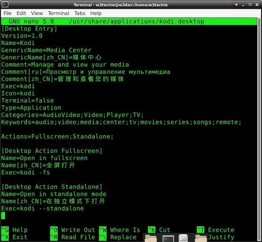The height and width of the screenshot is (242, 262).
Task: Click the ^G Help shortcut
Action: tap(14, 230)
